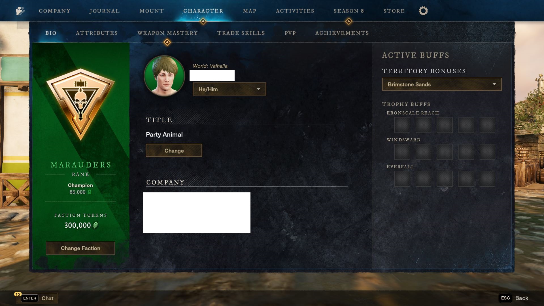
Task: Click the Champion rank reputation icon
Action: coord(90,192)
